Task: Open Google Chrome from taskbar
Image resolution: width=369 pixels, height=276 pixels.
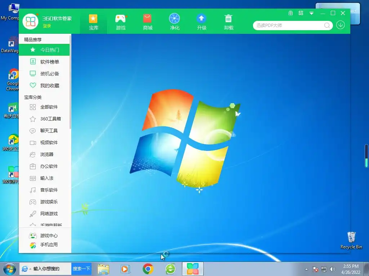Action: coord(148,269)
